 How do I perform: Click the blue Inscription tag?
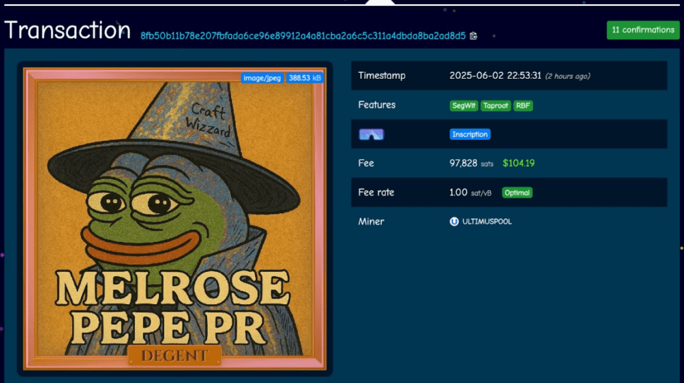(470, 134)
